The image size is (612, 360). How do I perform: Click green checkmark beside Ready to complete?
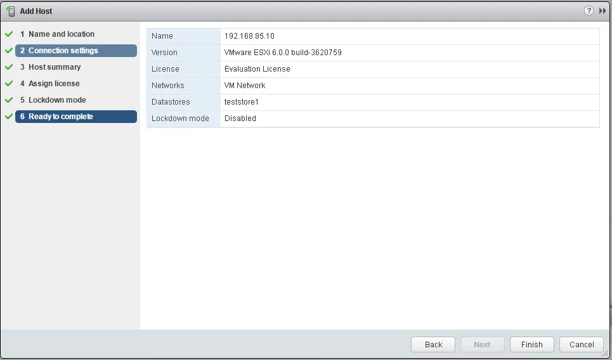coord(9,117)
